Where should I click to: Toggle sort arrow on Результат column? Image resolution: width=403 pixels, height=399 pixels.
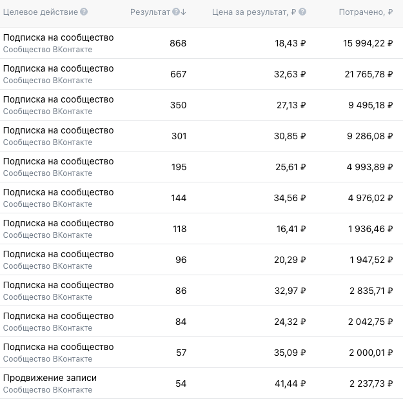(x=183, y=12)
